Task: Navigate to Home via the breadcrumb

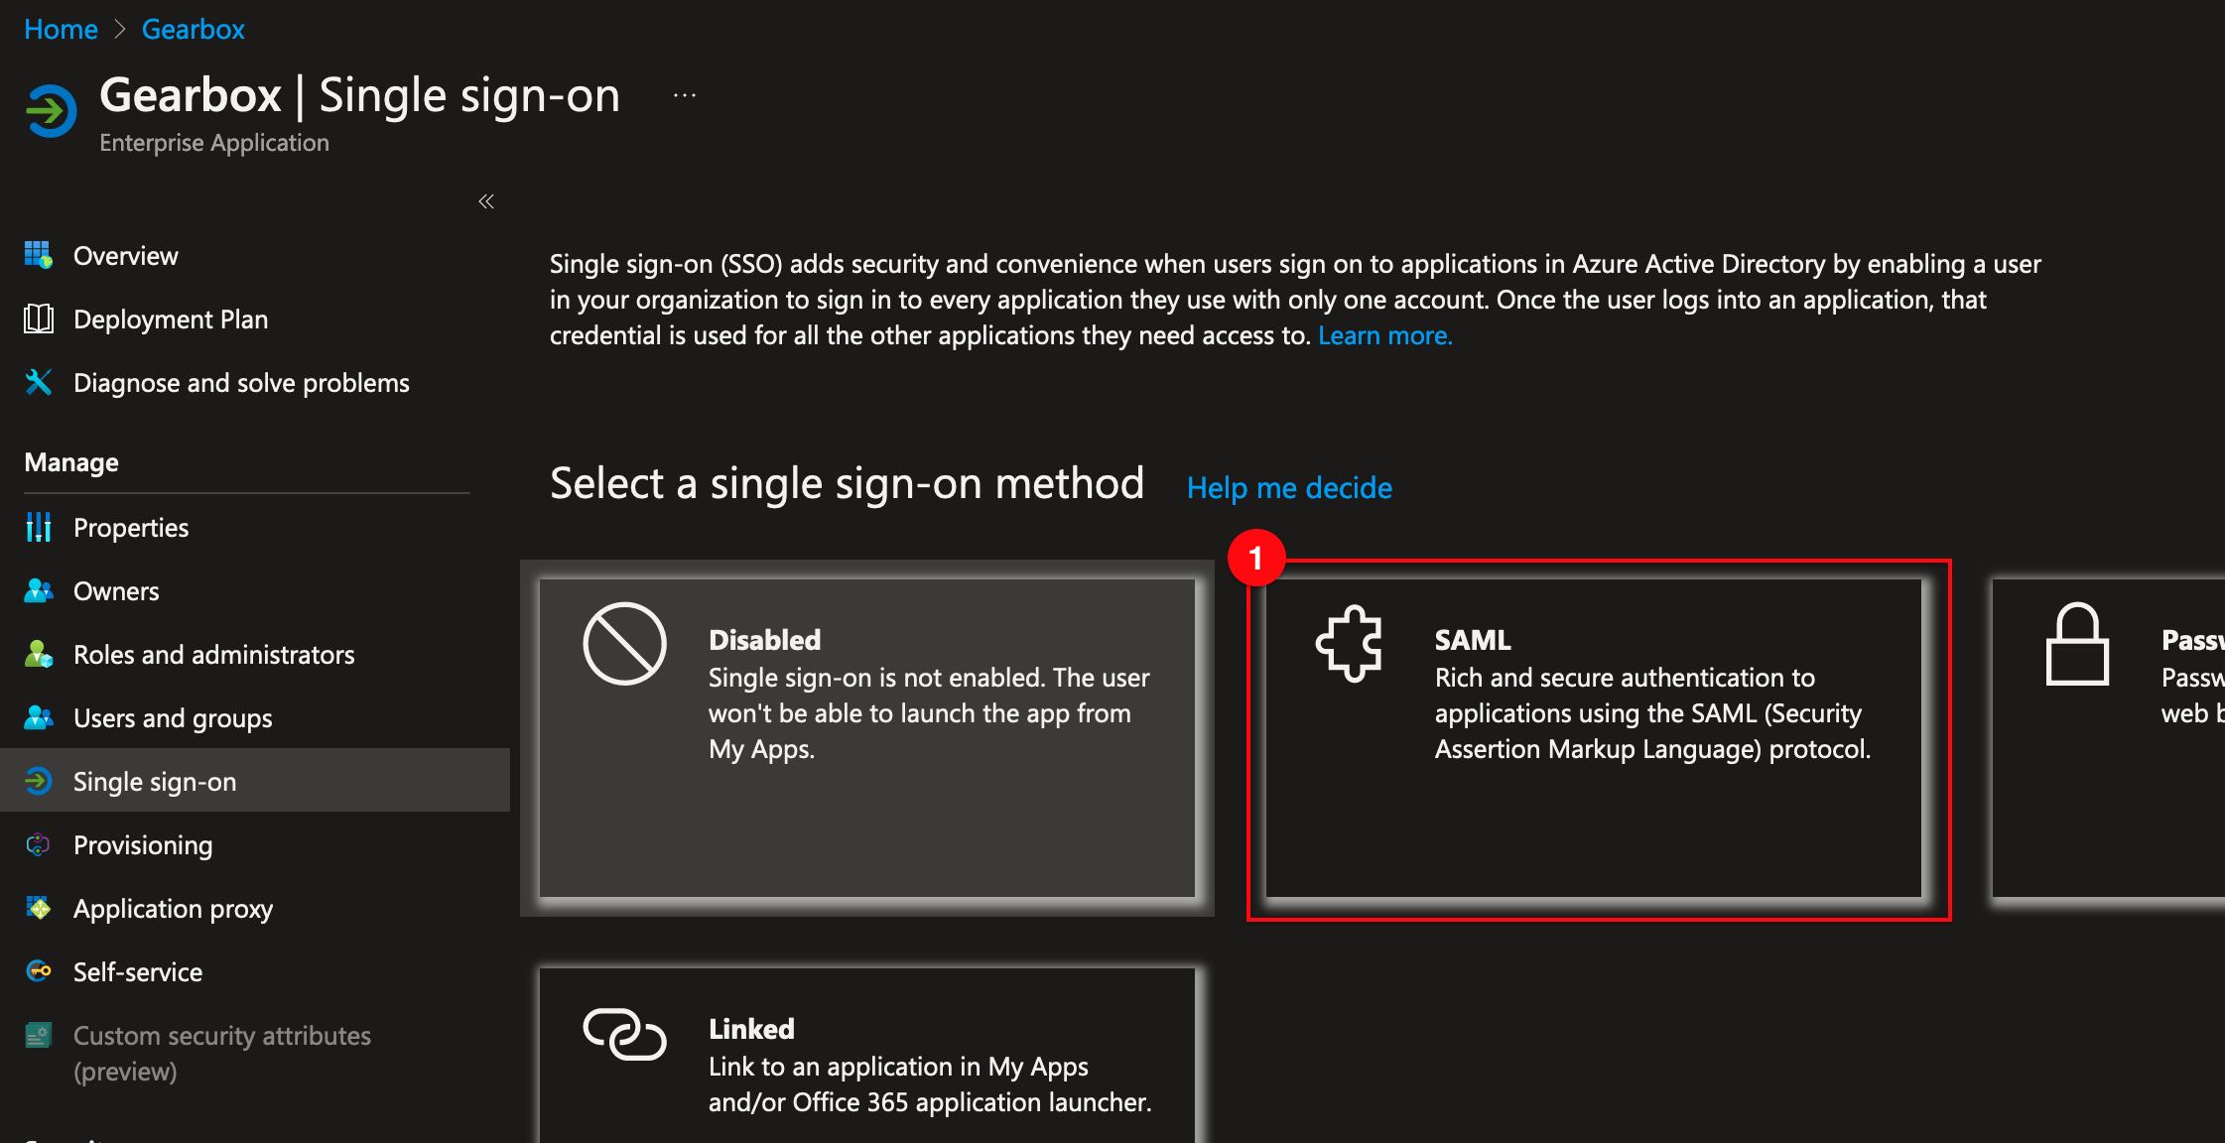Action: point(61,29)
